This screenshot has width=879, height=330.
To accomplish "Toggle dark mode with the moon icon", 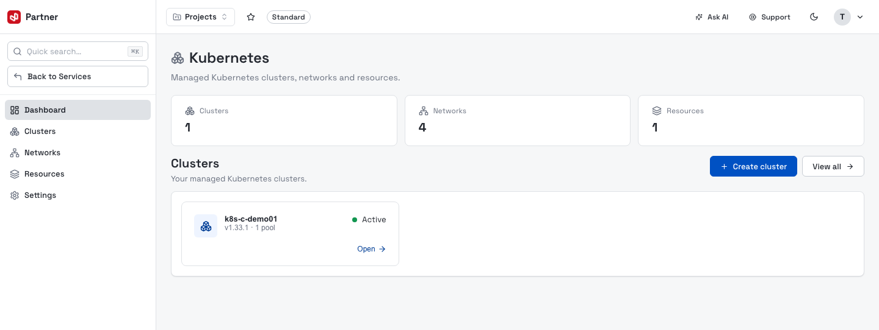I will tap(814, 17).
